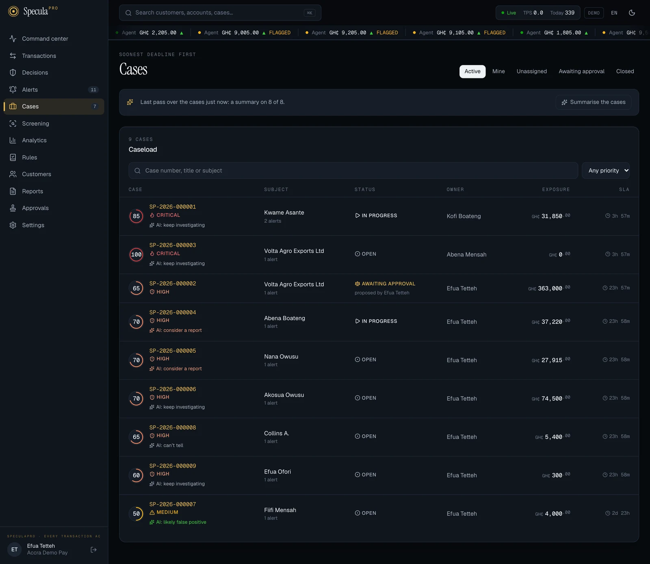Click 'AI: can't tell' label
Viewport: 650px width, 564px height.
pos(166,445)
